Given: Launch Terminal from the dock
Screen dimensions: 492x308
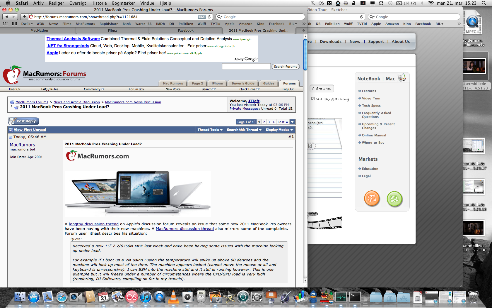Looking at the screenshot, I should point(355,297).
